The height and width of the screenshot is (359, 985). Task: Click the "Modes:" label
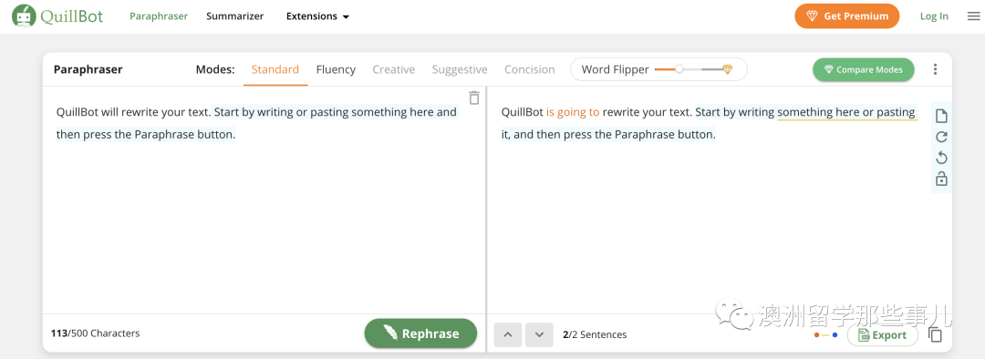coord(215,69)
